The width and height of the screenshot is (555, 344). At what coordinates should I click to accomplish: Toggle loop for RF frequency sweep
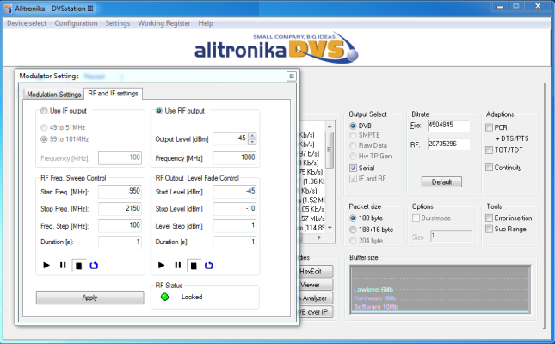tap(94, 266)
